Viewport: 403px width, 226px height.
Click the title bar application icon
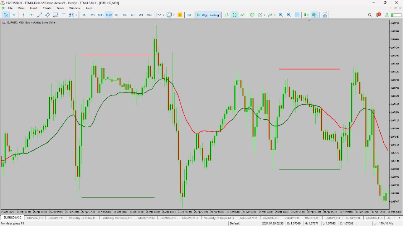click(x=3, y=3)
